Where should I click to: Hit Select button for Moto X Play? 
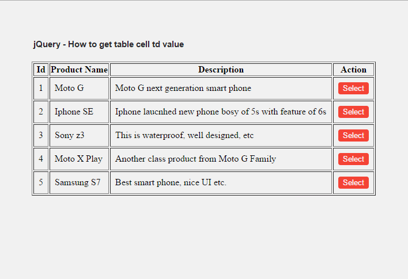point(353,159)
